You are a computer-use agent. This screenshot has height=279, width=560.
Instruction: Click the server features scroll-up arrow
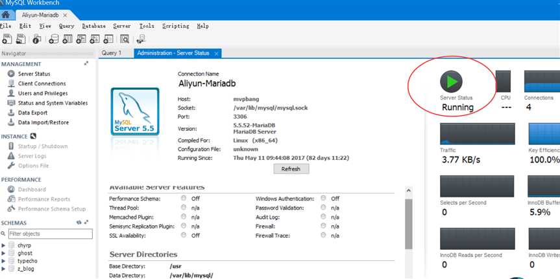coord(409,190)
